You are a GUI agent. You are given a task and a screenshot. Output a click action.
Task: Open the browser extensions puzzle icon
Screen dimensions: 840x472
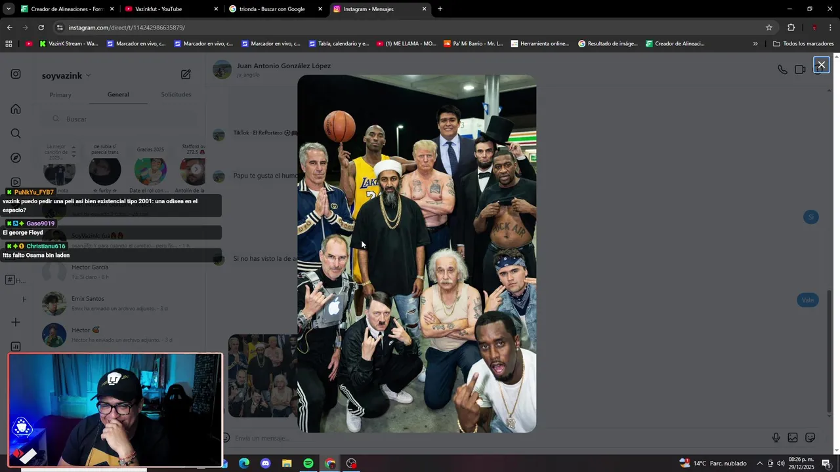[x=791, y=28]
